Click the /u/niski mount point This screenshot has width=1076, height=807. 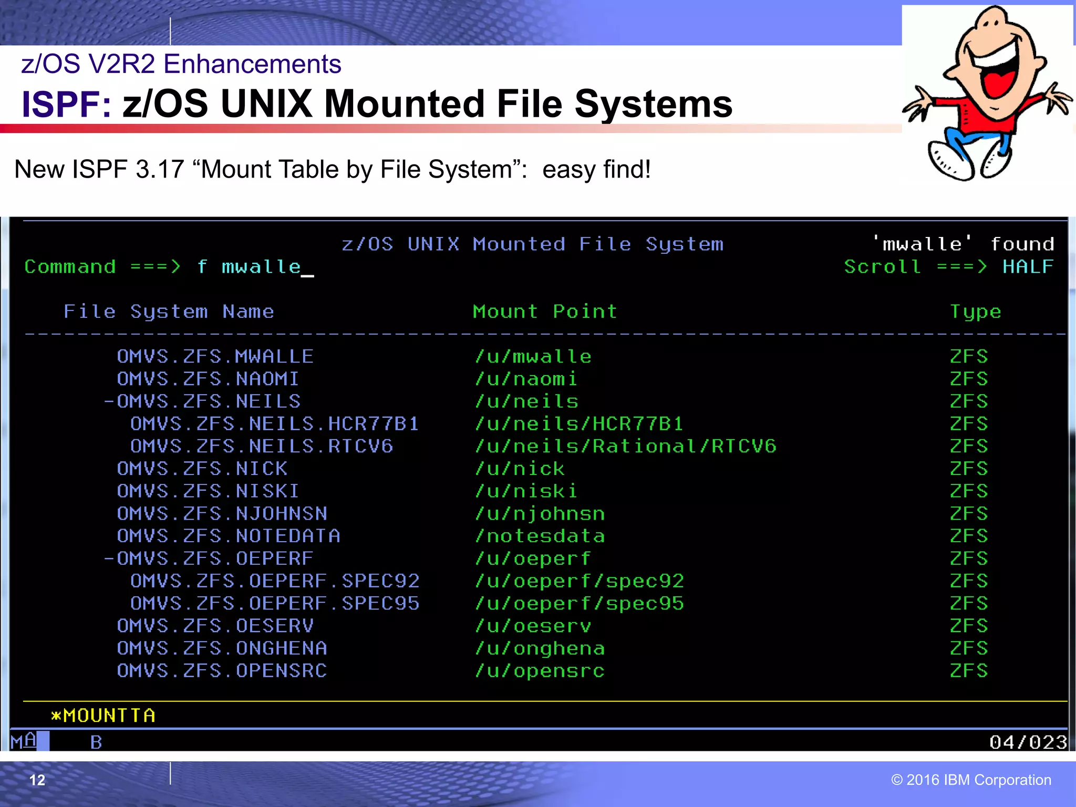[x=526, y=491]
